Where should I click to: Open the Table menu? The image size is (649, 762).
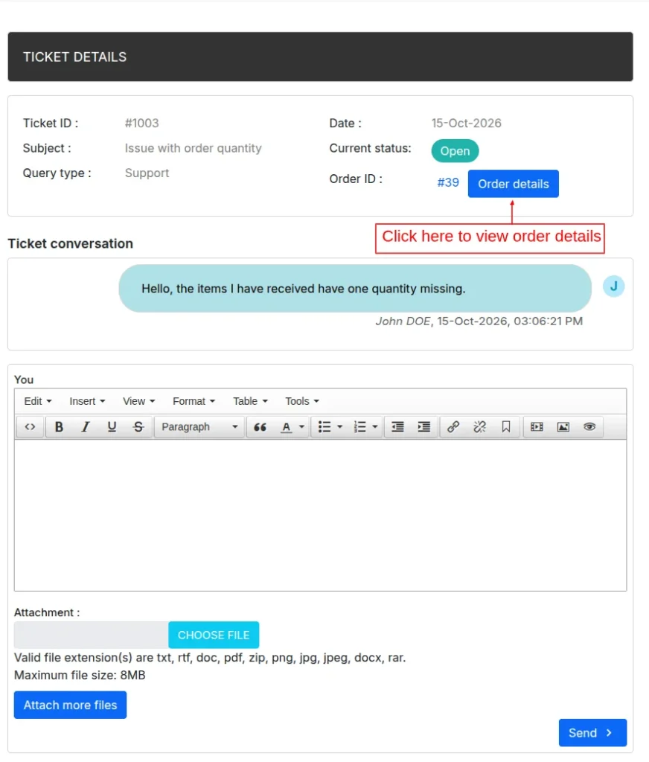pyautogui.click(x=250, y=401)
